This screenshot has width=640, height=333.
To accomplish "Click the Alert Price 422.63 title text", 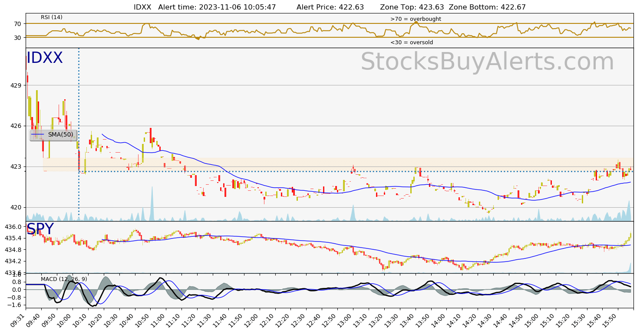I will (330, 7).
